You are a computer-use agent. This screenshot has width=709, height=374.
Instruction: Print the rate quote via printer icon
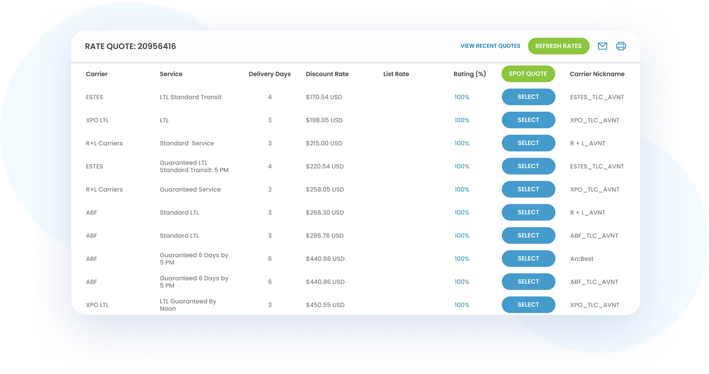tap(621, 46)
